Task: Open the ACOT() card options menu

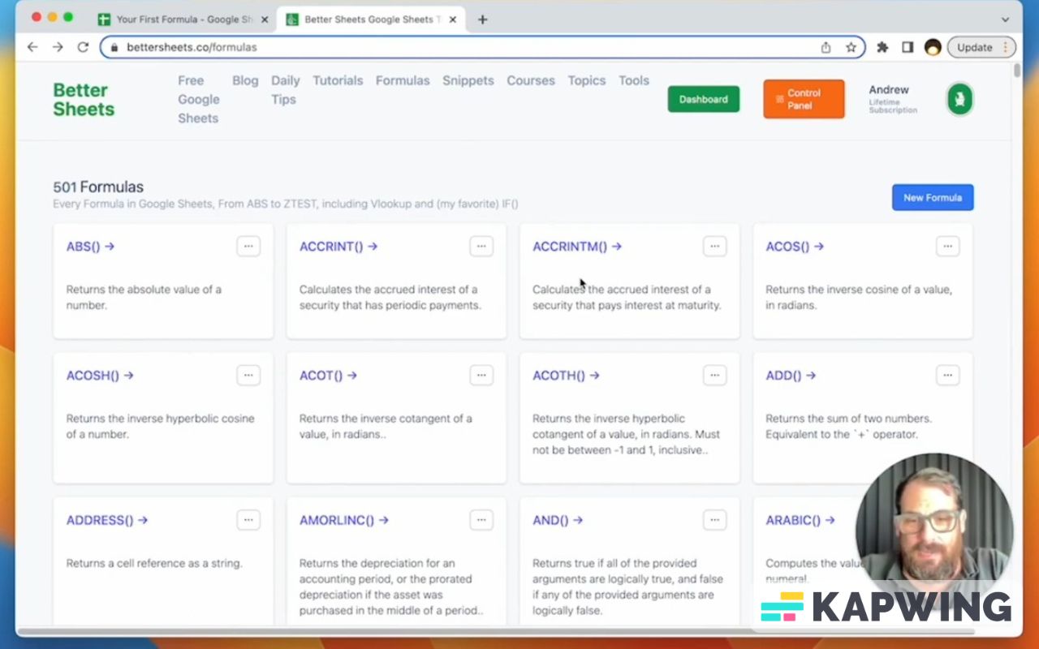Action: point(481,375)
